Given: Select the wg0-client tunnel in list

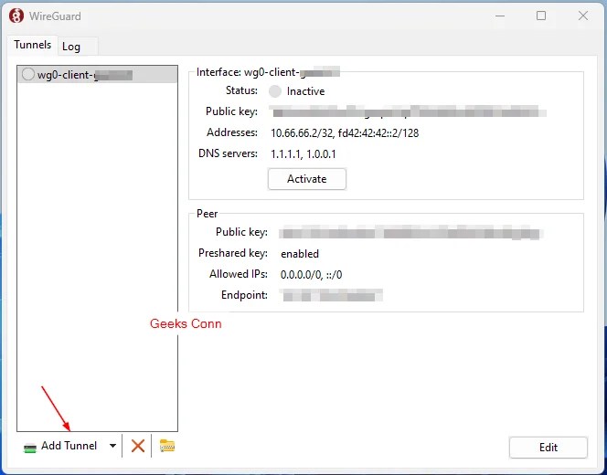Looking at the screenshot, I should [97, 74].
